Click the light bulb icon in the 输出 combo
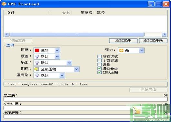This screenshot has height=122, width=171. coord(37,63)
